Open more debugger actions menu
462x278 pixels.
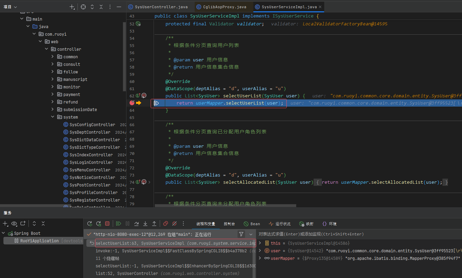tap(183, 223)
